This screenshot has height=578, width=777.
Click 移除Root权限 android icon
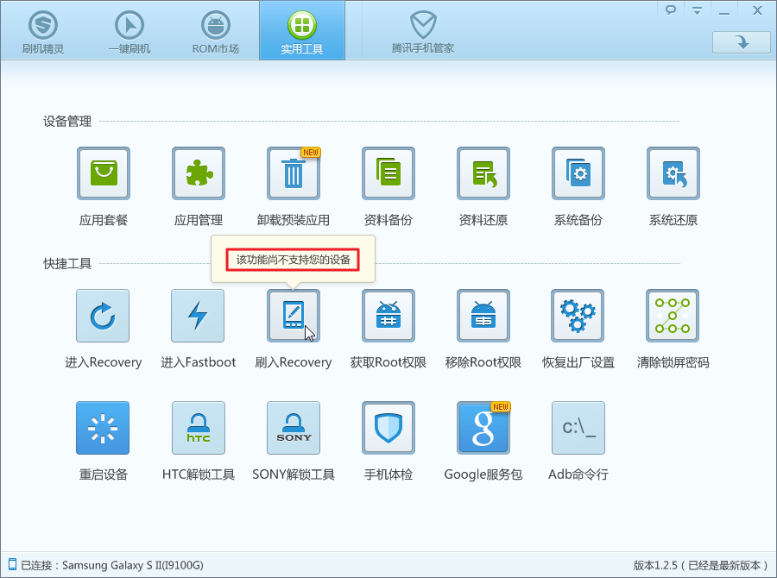(483, 316)
